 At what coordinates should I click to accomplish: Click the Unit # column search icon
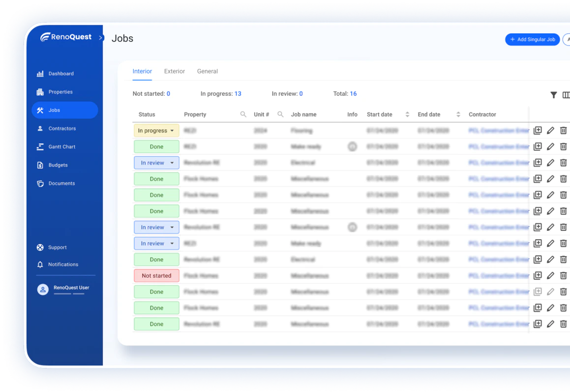[x=280, y=114]
